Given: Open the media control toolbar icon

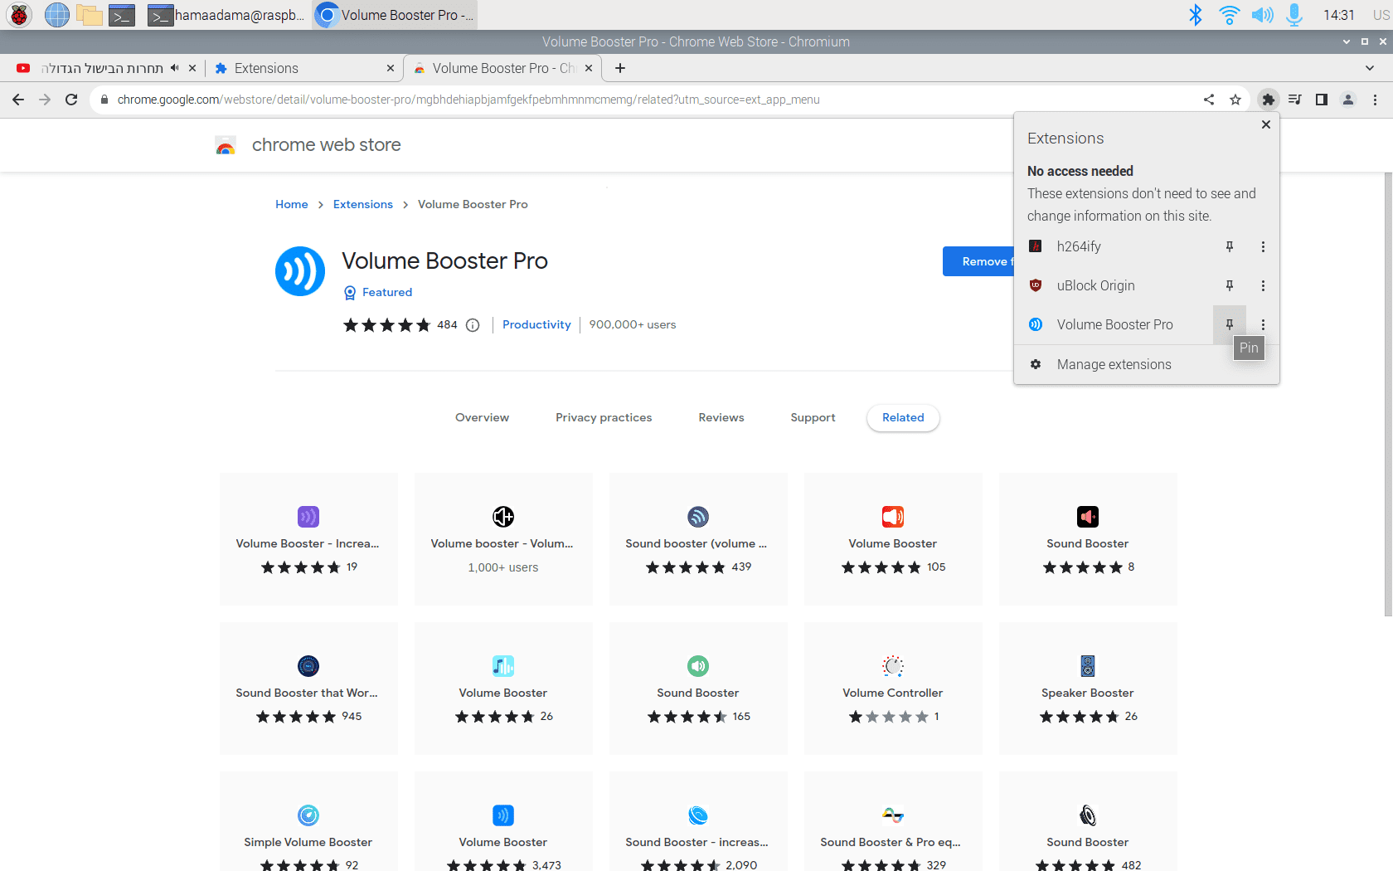Looking at the screenshot, I should click(x=1295, y=100).
